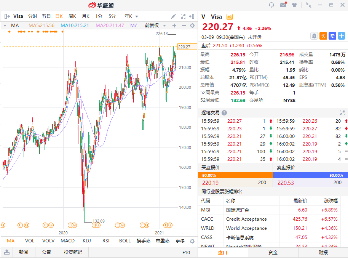The image size is (348, 258).
Task: Open the K-line period dropdown arrow
Action: 137,16
